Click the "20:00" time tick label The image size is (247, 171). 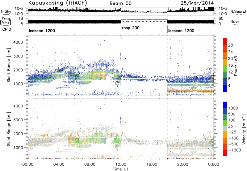click(x=183, y=165)
